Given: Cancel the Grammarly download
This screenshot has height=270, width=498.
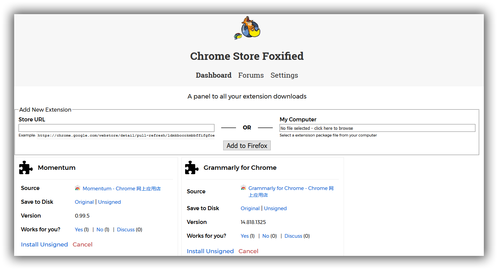Looking at the screenshot, I should click(248, 251).
